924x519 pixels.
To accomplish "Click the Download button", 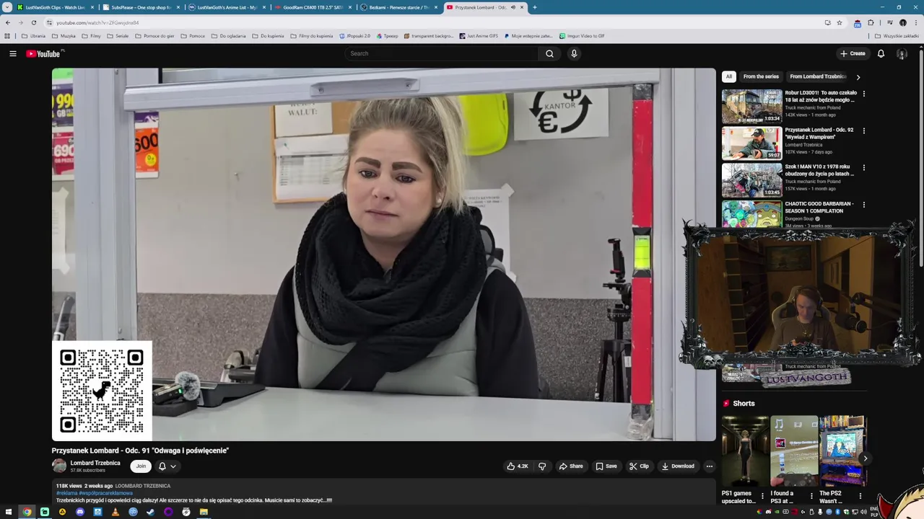I will point(678,466).
